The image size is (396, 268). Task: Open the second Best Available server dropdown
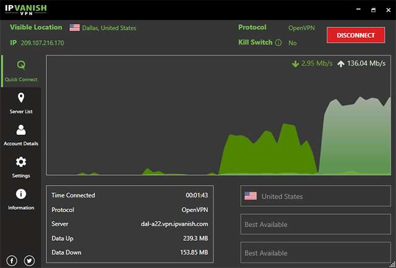pyautogui.click(x=316, y=253)
